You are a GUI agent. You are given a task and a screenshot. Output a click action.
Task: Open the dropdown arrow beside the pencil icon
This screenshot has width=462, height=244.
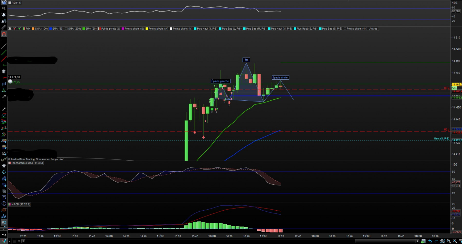pyautogui.click(x=9, y=241)
